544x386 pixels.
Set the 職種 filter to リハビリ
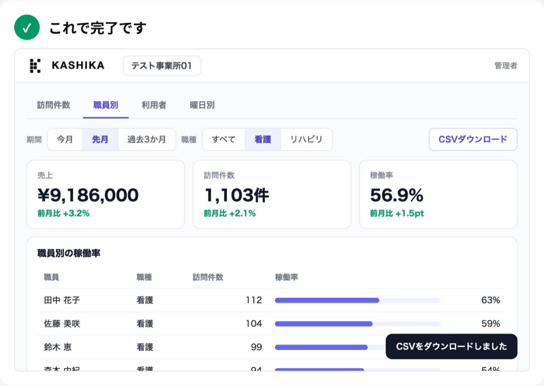(306, 139)
